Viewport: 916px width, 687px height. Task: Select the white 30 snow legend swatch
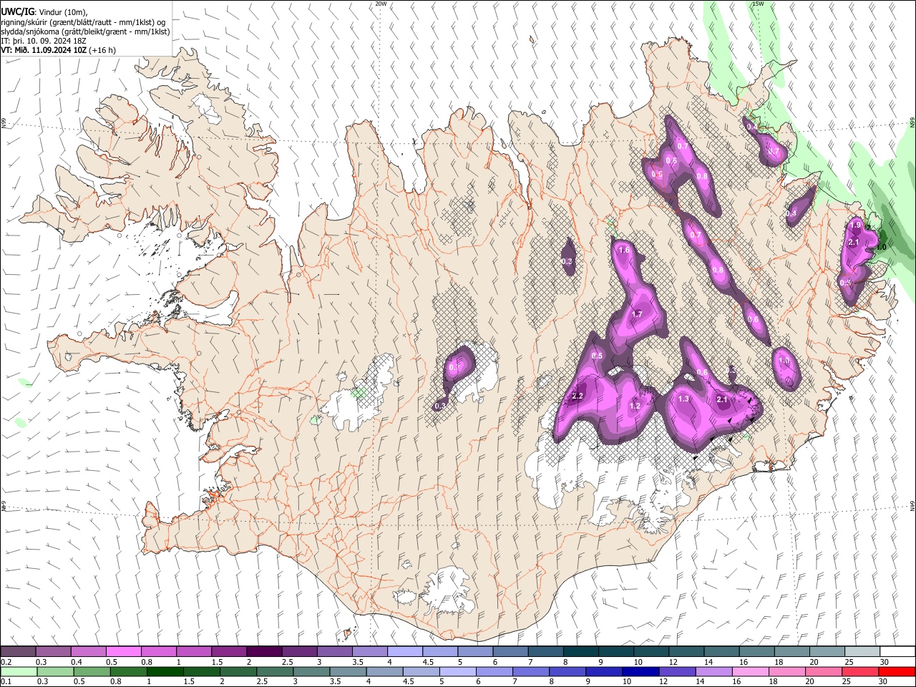click(x=897, y=651)
